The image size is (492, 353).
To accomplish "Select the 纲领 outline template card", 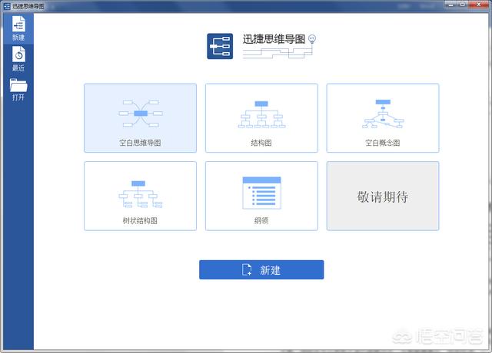I will coord(261,196).
